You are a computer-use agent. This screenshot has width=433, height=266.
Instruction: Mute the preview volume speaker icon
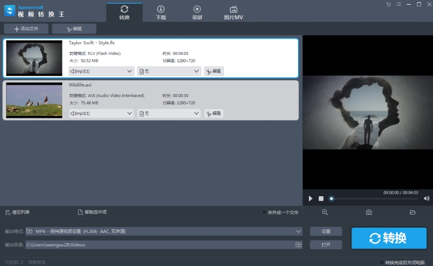(x=427, y=198)
